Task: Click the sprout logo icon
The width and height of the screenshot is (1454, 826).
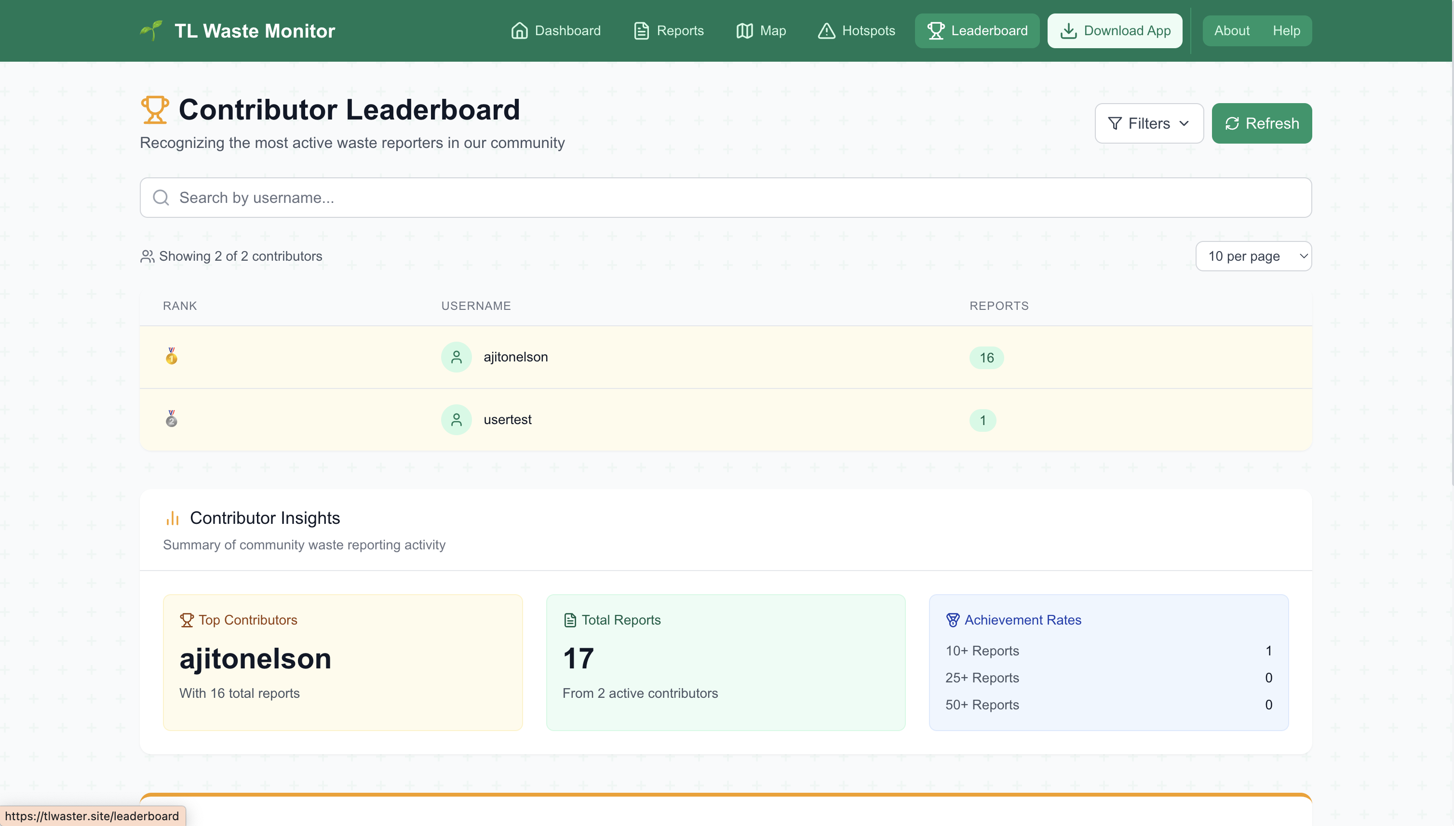Action: [151, 31]
